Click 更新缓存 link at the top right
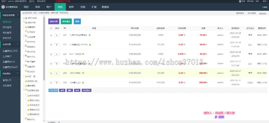 (x=240, y=13)
